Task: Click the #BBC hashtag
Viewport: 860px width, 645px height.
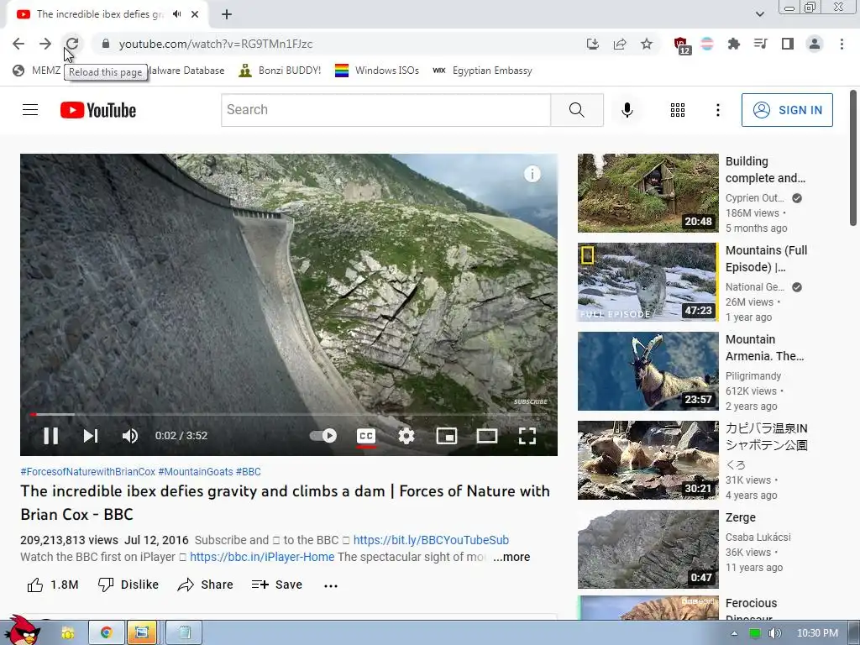Action: (x=249, y=472)
